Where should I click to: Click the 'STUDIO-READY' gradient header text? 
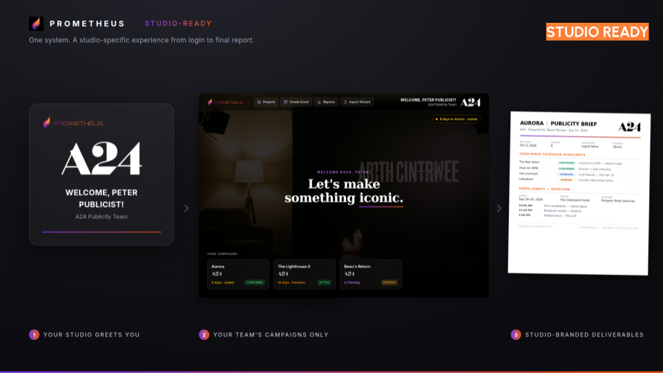[x=178, y=23]
